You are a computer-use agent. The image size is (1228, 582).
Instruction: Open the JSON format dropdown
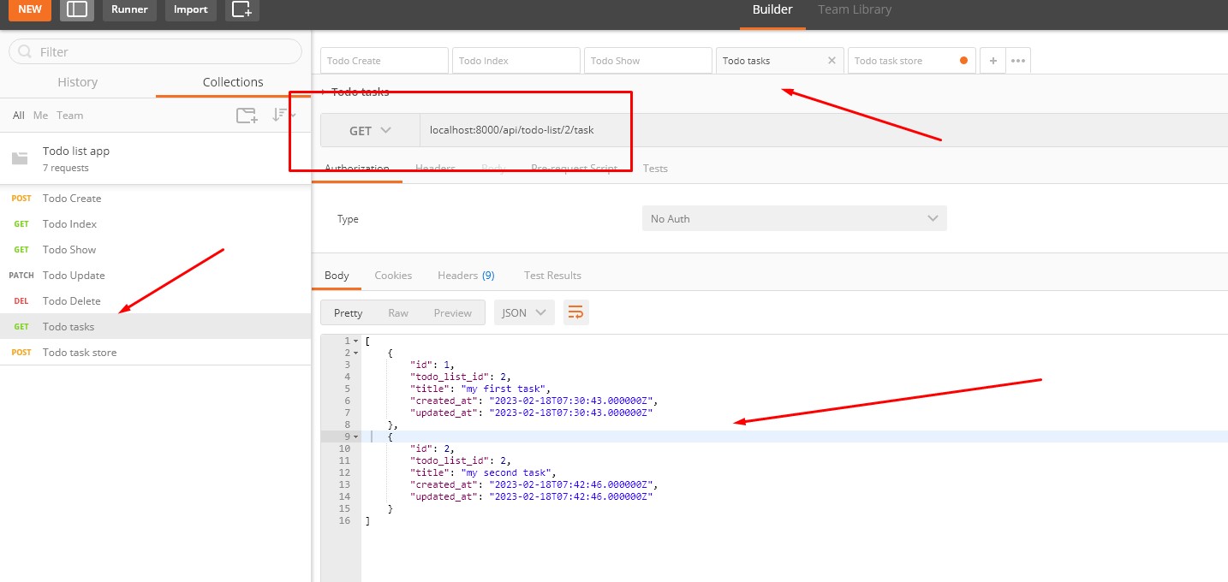523,312
